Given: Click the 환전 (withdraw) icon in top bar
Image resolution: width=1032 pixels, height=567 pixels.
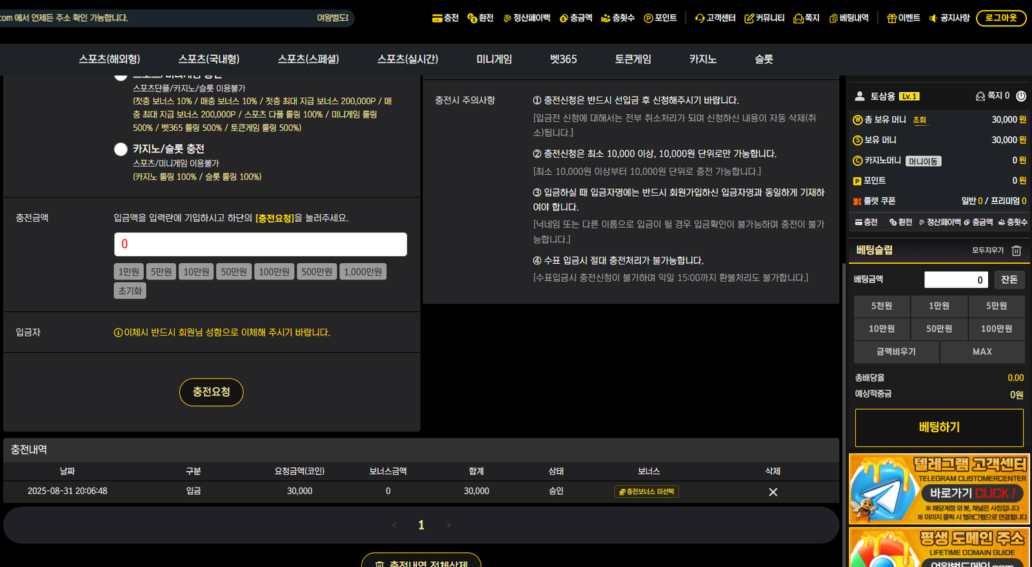Looking at the screenshot, I should 472,18.
